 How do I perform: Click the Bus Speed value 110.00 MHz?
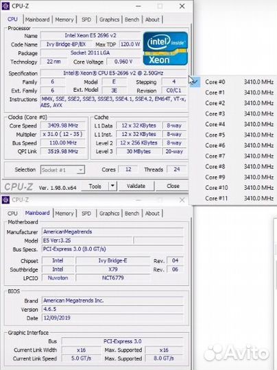[x=63, y=143]
